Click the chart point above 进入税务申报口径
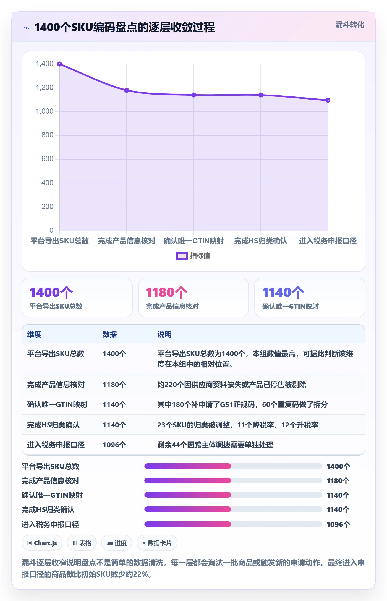 point(328,100)
